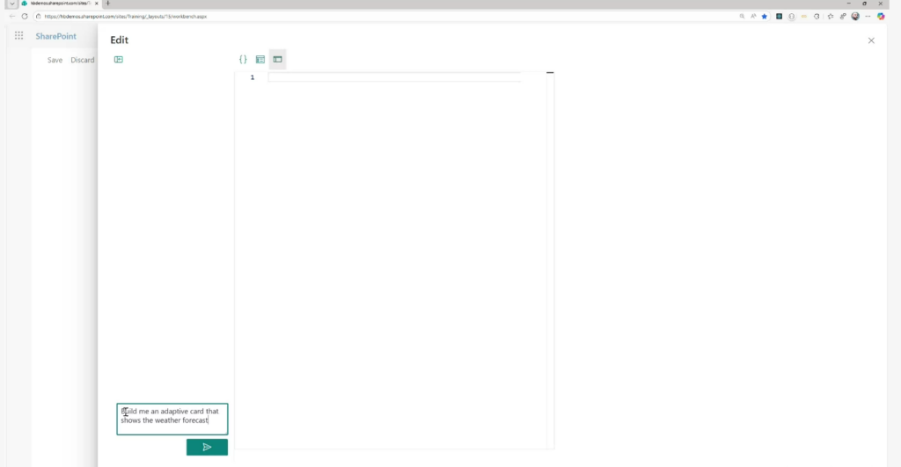Open the zoom magnifier in address bar
This screenshot has height=467, width=901.
(x=742, y=16)
